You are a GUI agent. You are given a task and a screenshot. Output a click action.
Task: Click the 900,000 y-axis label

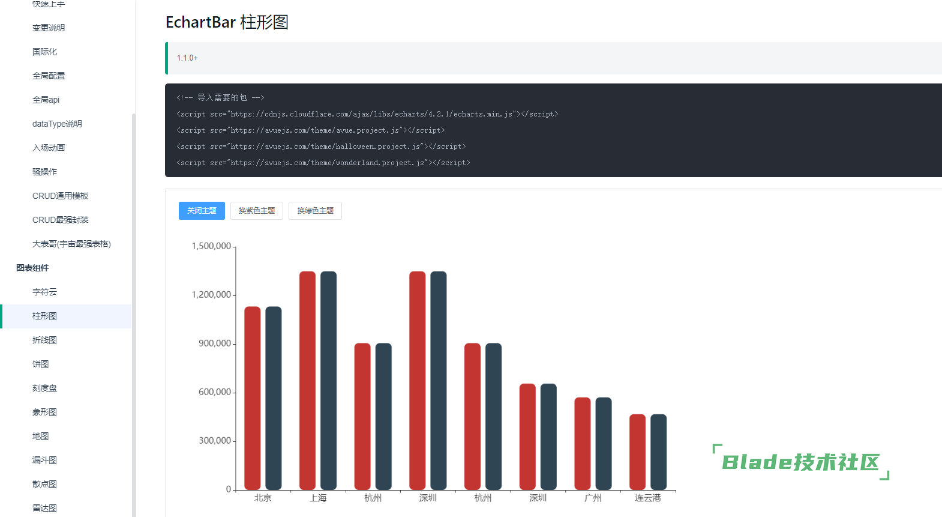point(215,343)
